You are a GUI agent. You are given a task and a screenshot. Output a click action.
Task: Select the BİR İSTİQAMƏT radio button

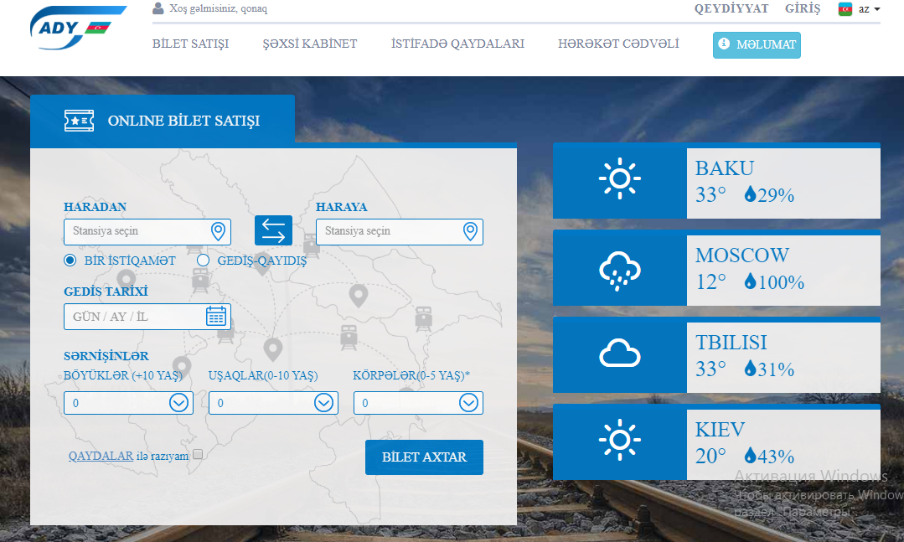coord(70,261)
